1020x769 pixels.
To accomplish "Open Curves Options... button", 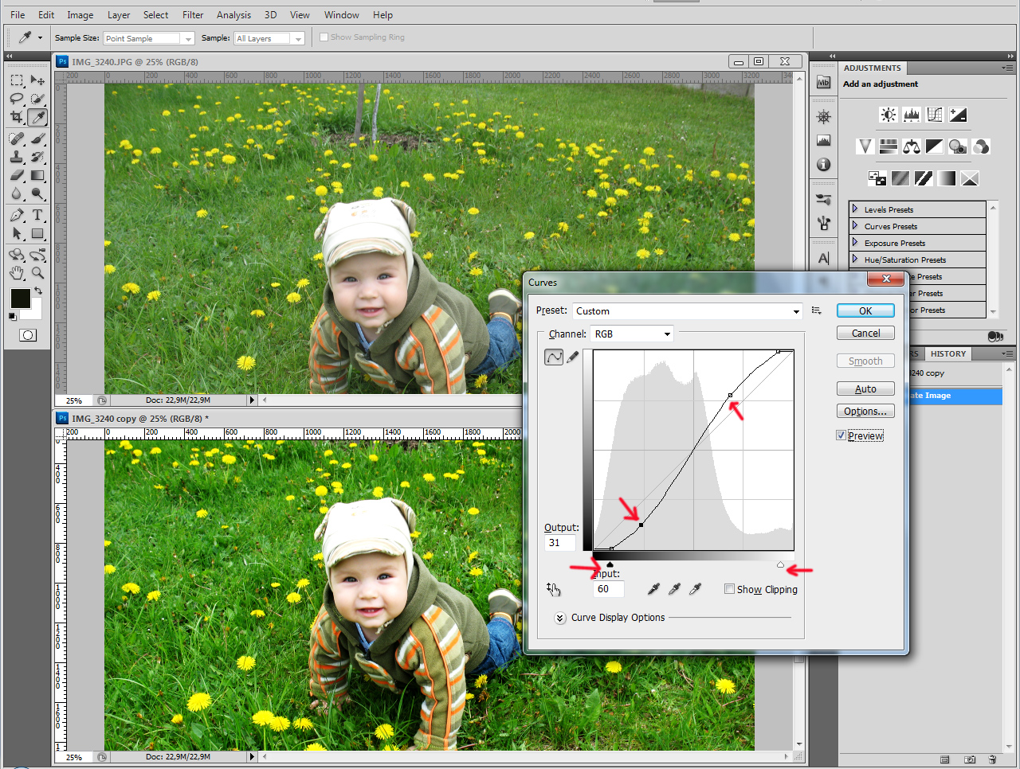I will (x=865, y=411).
